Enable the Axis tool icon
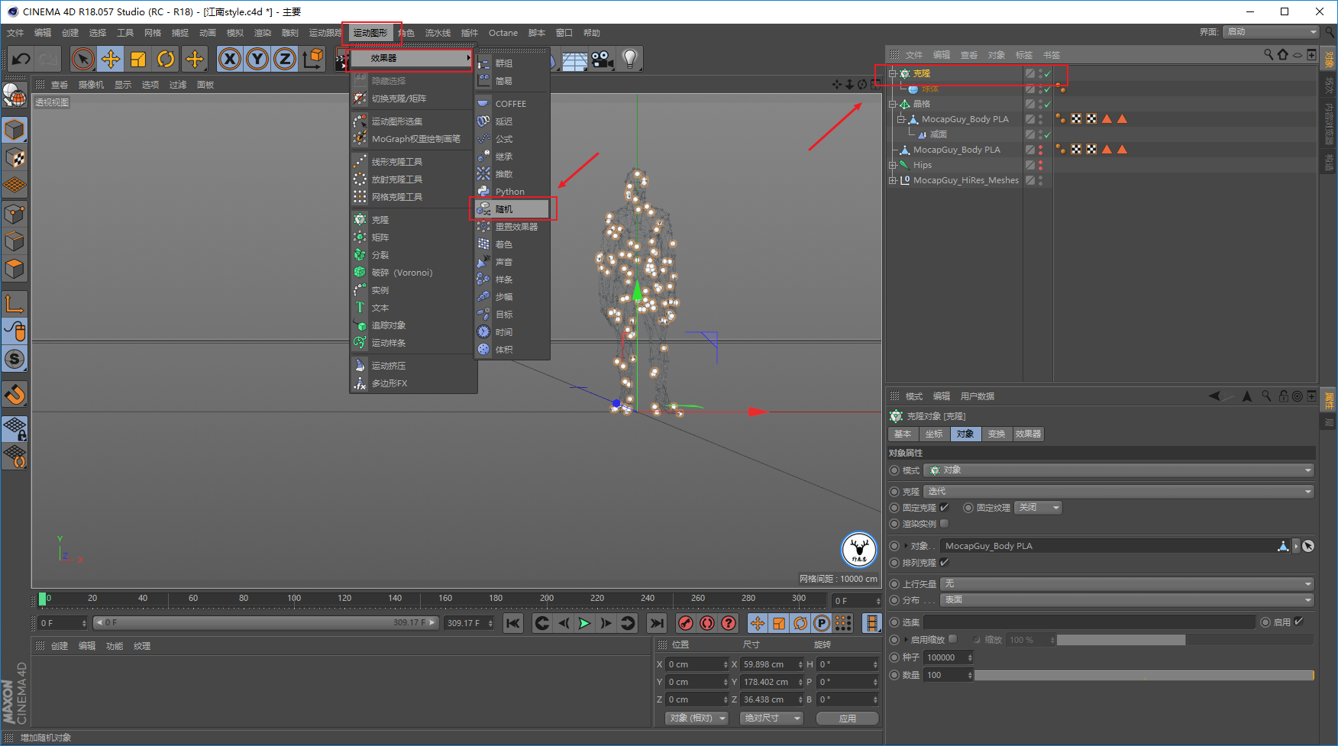 (15, 304)
